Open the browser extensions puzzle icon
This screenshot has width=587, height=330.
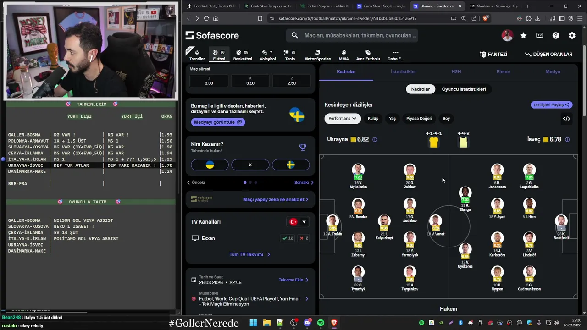(x=528, y=18)
